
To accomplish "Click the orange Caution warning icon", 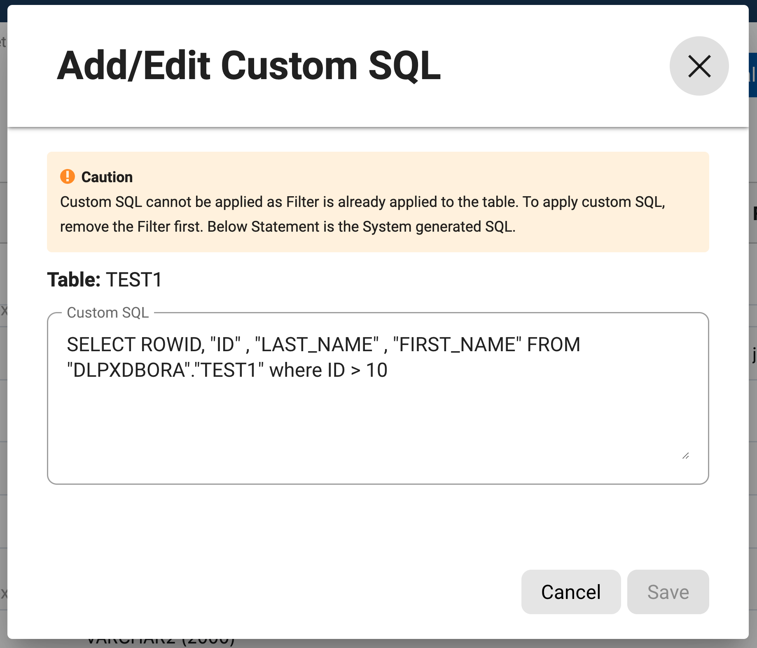I will click(x=68, y=176).
